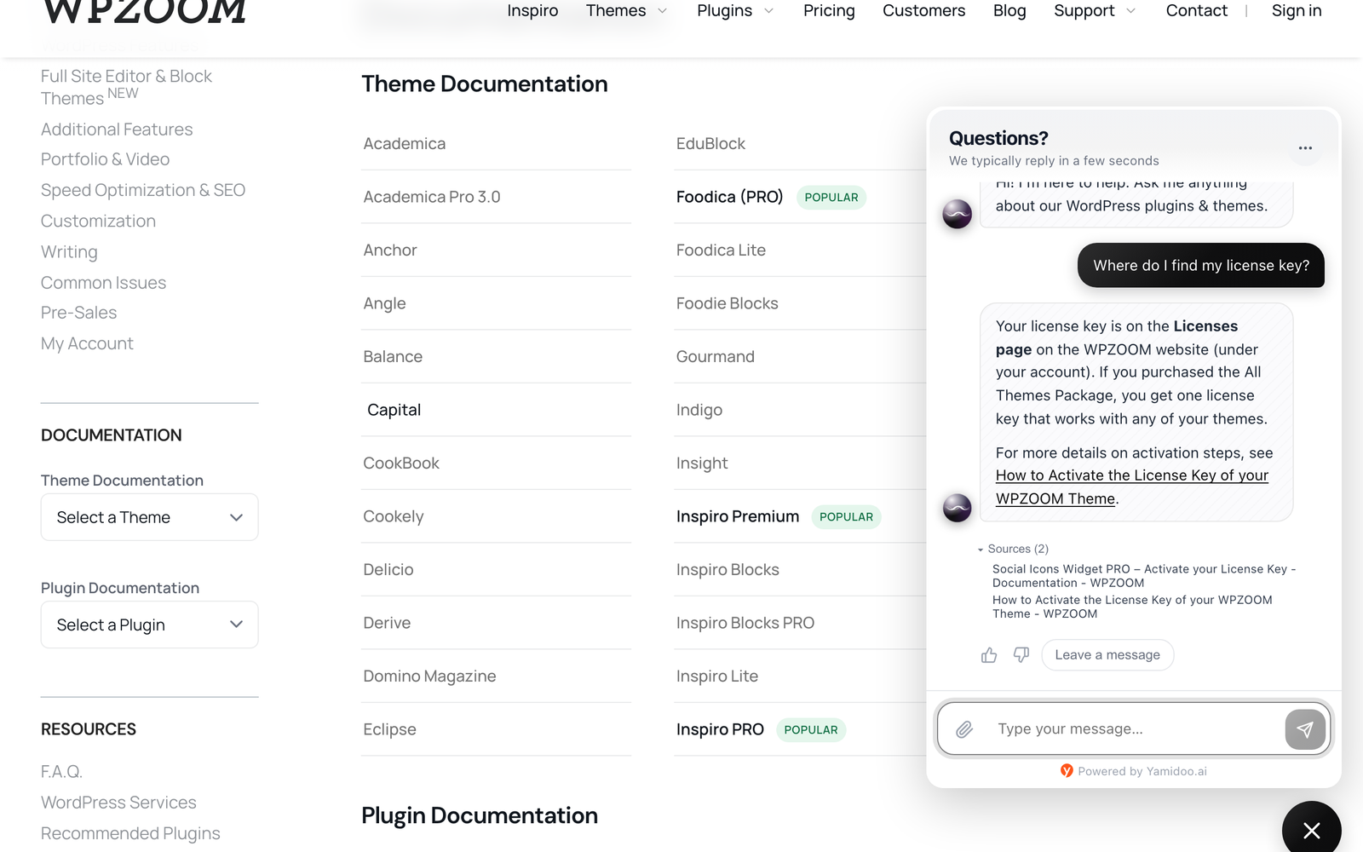
Task: Open the How to Activate License Key link
Action: 1132,487
